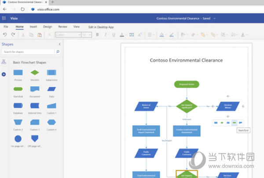Image resolution: width=264 pixels, height=178 pixels.
Task: Open the font size dropdown
Action: pos(86,35)
